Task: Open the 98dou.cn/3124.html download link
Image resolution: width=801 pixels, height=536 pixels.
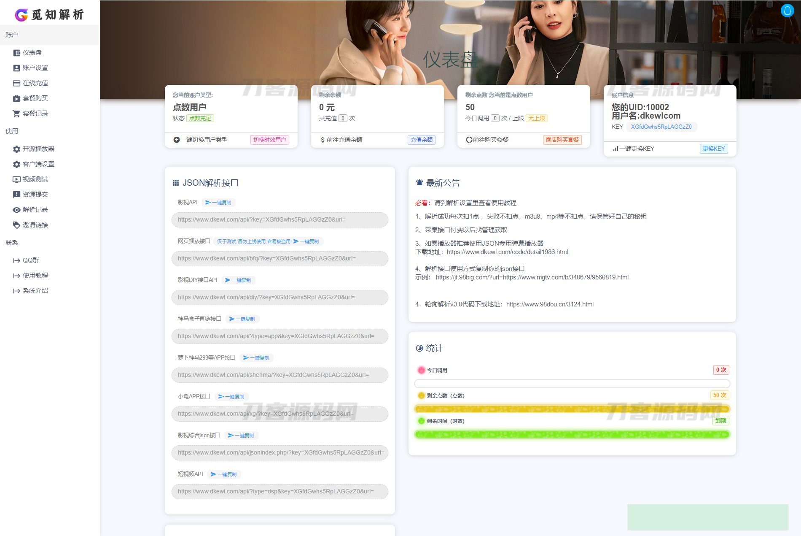Action: pyautogui.click(x=550, y=304)
